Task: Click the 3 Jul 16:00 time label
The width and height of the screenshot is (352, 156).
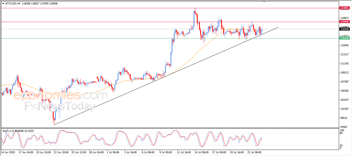Action: point(131,152)
